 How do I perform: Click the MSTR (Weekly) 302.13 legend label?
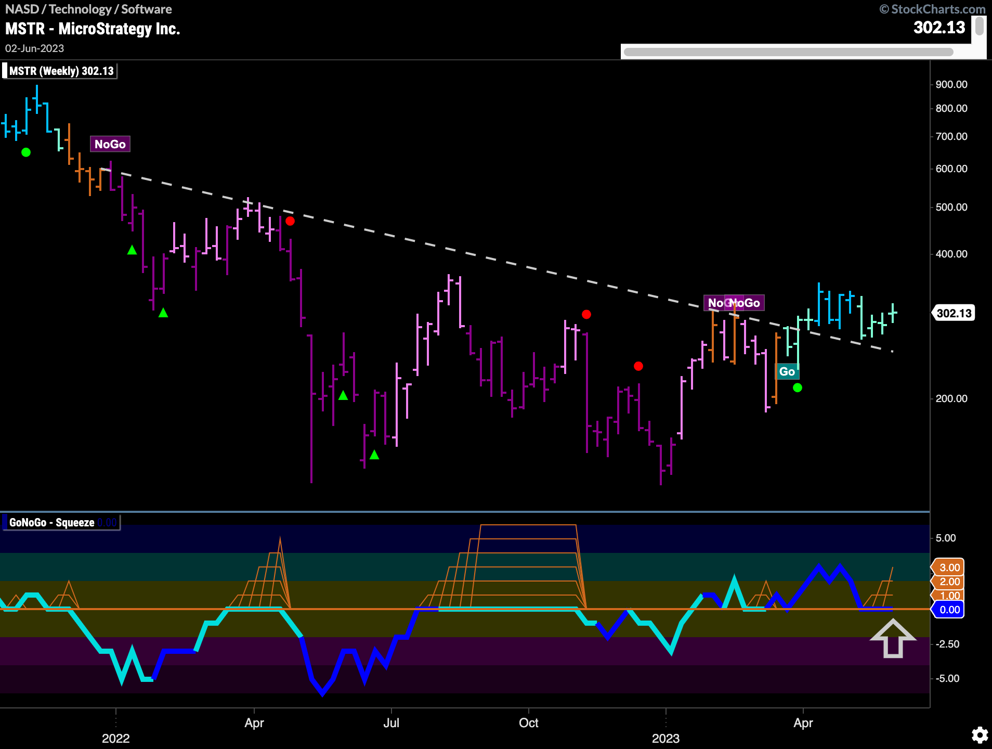click(60, 71)
